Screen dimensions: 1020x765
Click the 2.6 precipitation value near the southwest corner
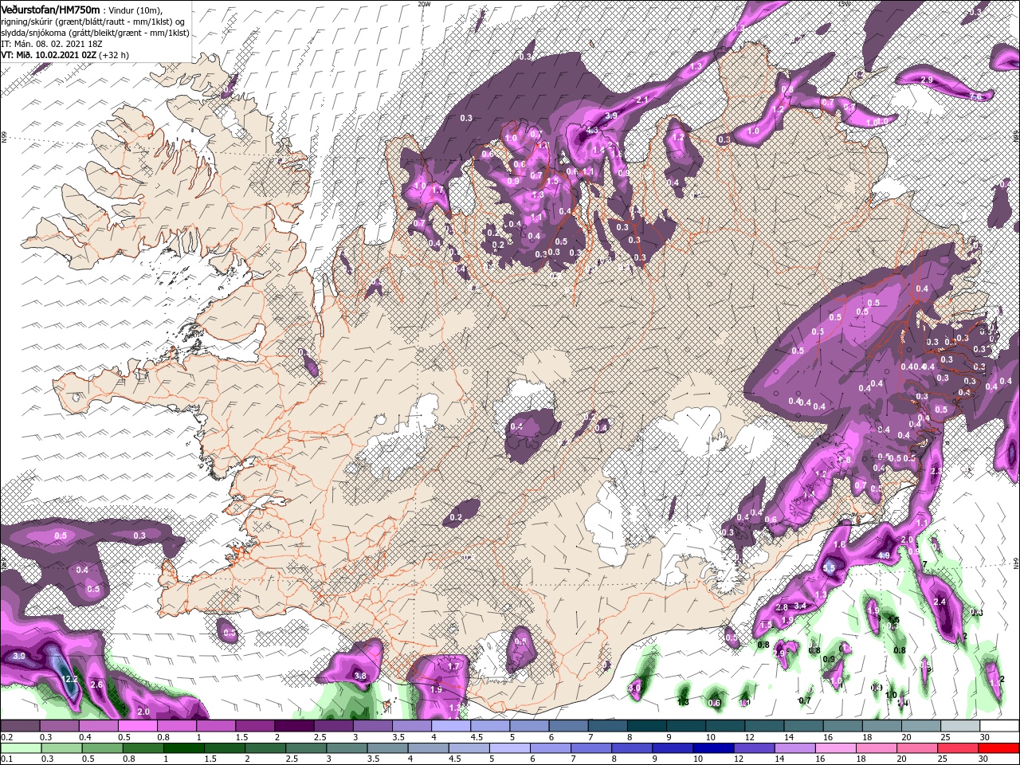point(98,685)
